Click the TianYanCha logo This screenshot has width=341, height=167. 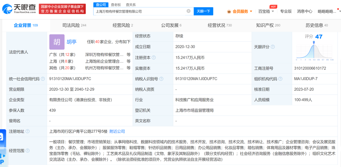point(19,8)
